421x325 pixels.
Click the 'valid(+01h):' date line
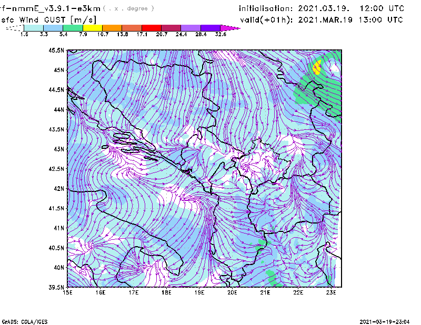[322, 20]
